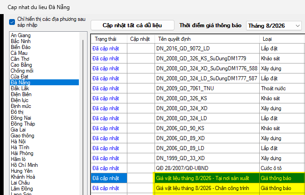Image resolution: width=305 pixels, height=195 pixels.
Task: Select row DN_2009_QD_7061_TNU
Action: coord(198,88)
